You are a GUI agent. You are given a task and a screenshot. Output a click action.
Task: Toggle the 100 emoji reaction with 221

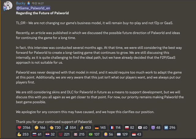(x=64, y=134)
